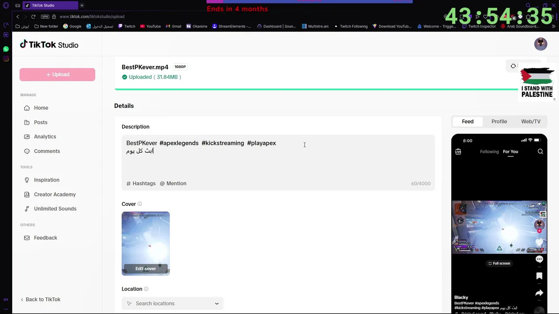Click the Unlimited Sounds music note icon
559x314 pixels.
click(x=27, y=208)
